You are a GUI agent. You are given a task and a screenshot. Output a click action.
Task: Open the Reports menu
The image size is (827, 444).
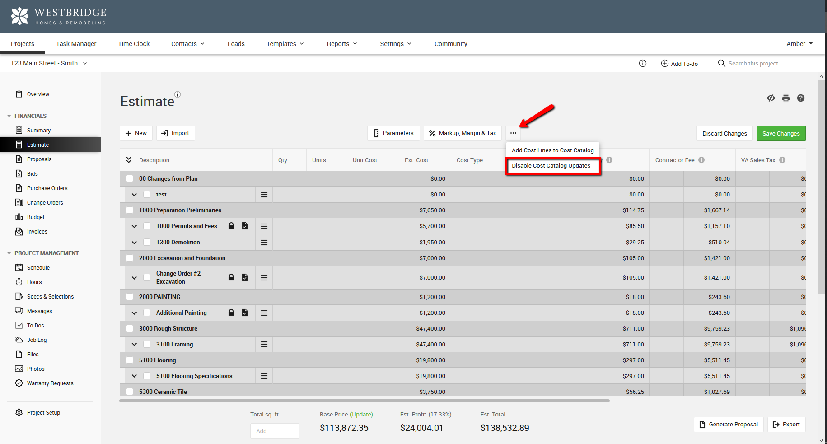point(342,44)
